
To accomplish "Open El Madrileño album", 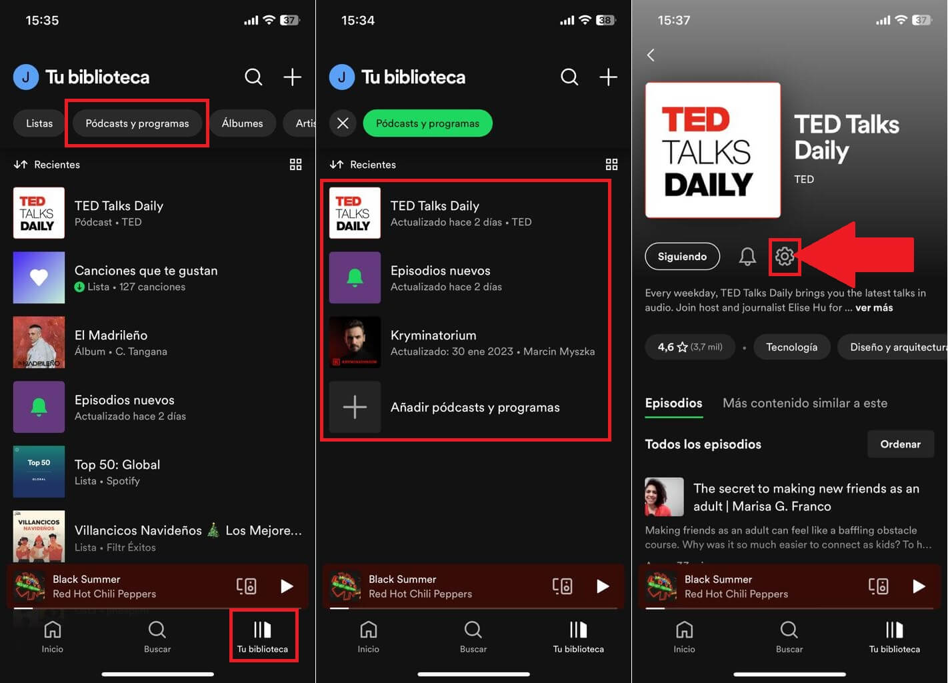I will tap(158, 342).
